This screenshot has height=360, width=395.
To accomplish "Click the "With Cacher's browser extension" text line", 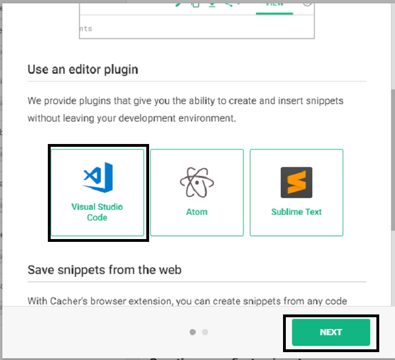I will [187, 301].
